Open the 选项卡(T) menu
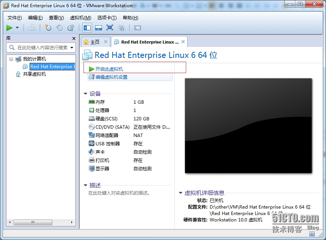Viewport: 326px width, 240px height. (107, 18)
